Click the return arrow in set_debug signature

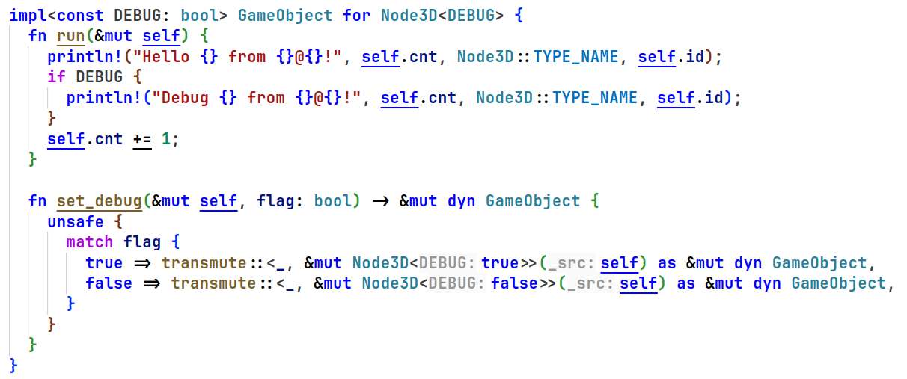[x=379, y=201]
